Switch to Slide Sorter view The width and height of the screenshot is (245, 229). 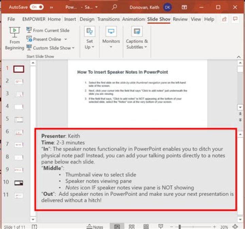(x=132, y=227)
